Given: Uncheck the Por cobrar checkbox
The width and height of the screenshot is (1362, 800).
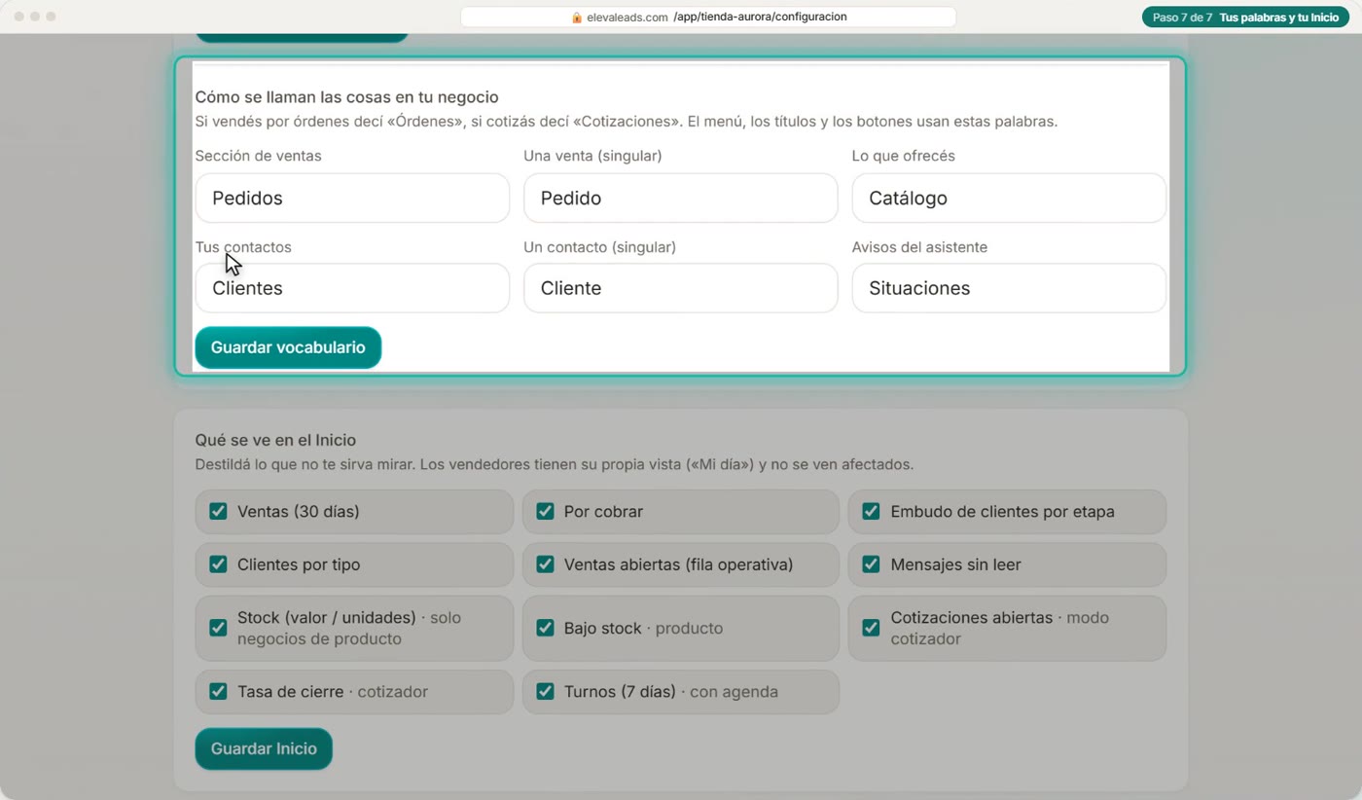Looking at the screenshot, I should (x=545, y=512).
